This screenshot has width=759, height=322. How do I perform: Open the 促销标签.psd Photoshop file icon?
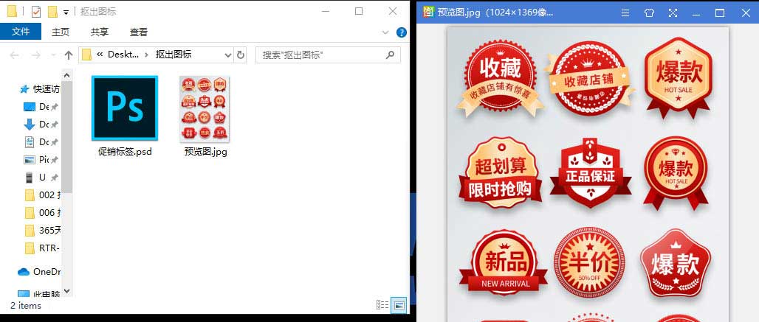pos(125,108)
